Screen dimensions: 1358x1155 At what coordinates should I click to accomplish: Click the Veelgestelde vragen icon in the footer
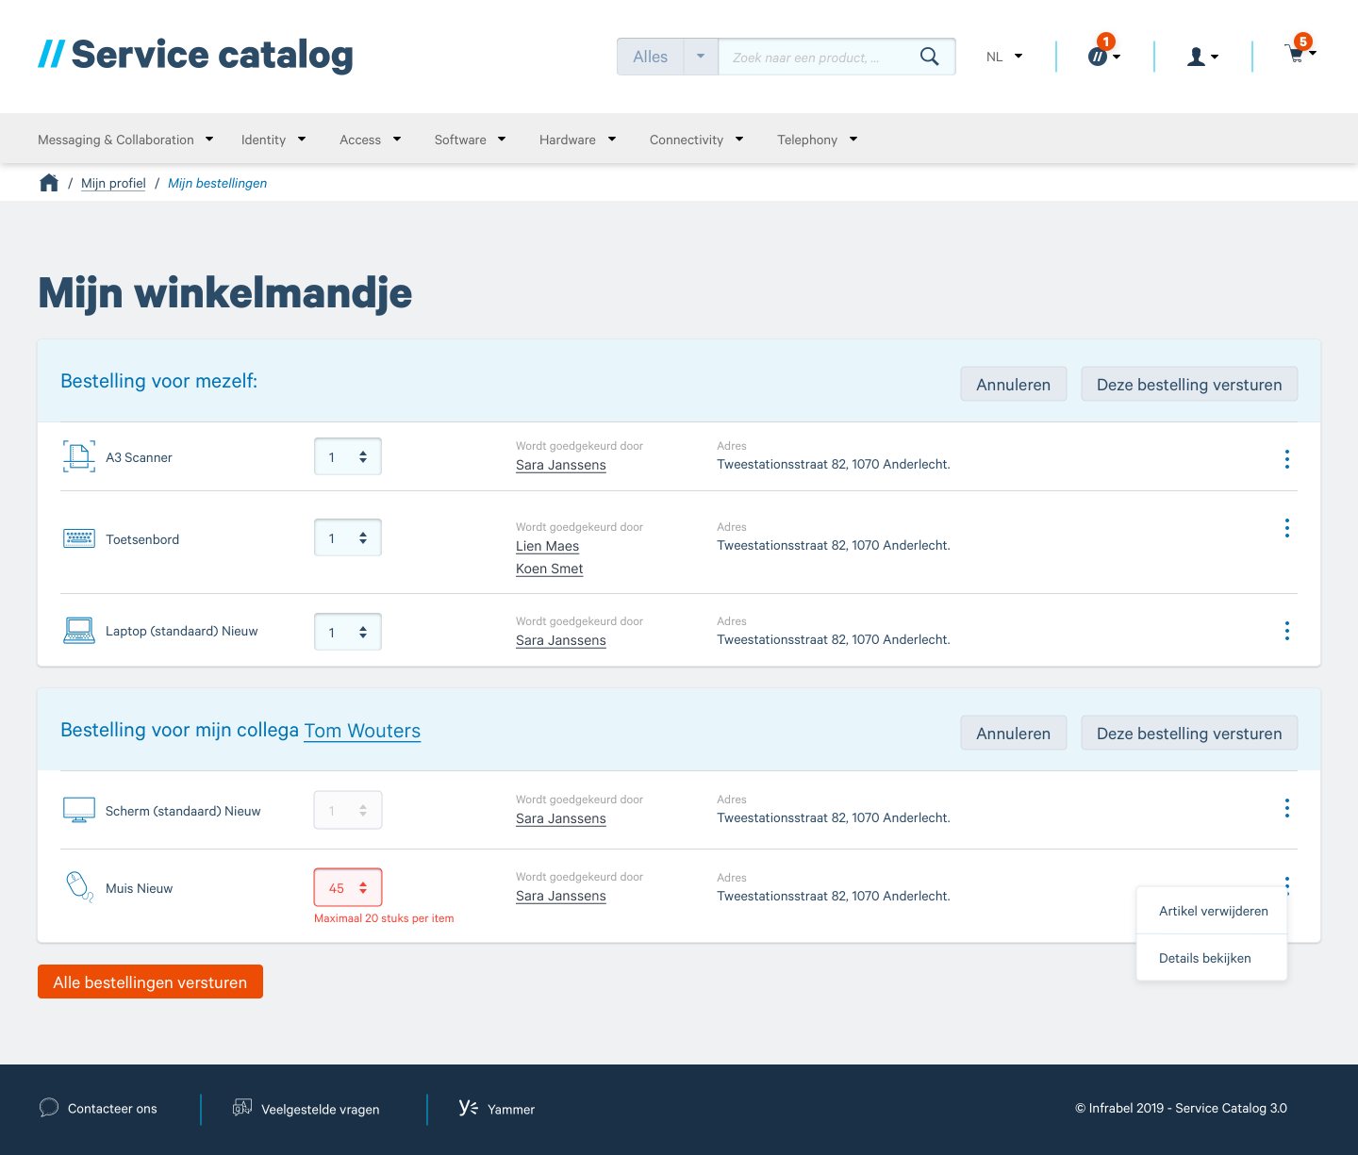[x=242, y=1107]
